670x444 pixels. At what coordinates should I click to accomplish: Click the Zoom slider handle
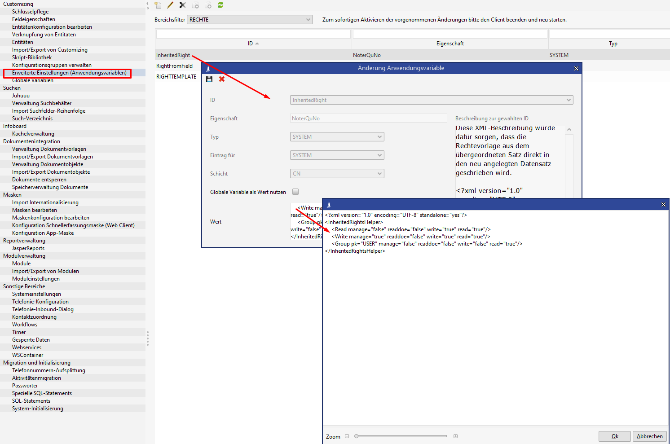tap(357, 436)
